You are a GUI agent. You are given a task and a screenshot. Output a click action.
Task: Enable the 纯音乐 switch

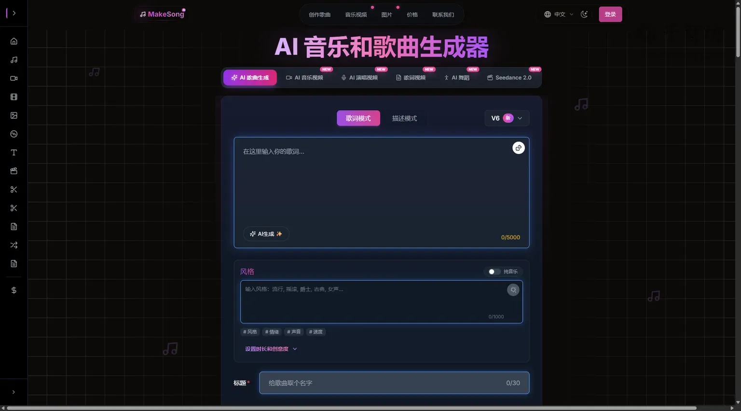(x=494, y=272)
